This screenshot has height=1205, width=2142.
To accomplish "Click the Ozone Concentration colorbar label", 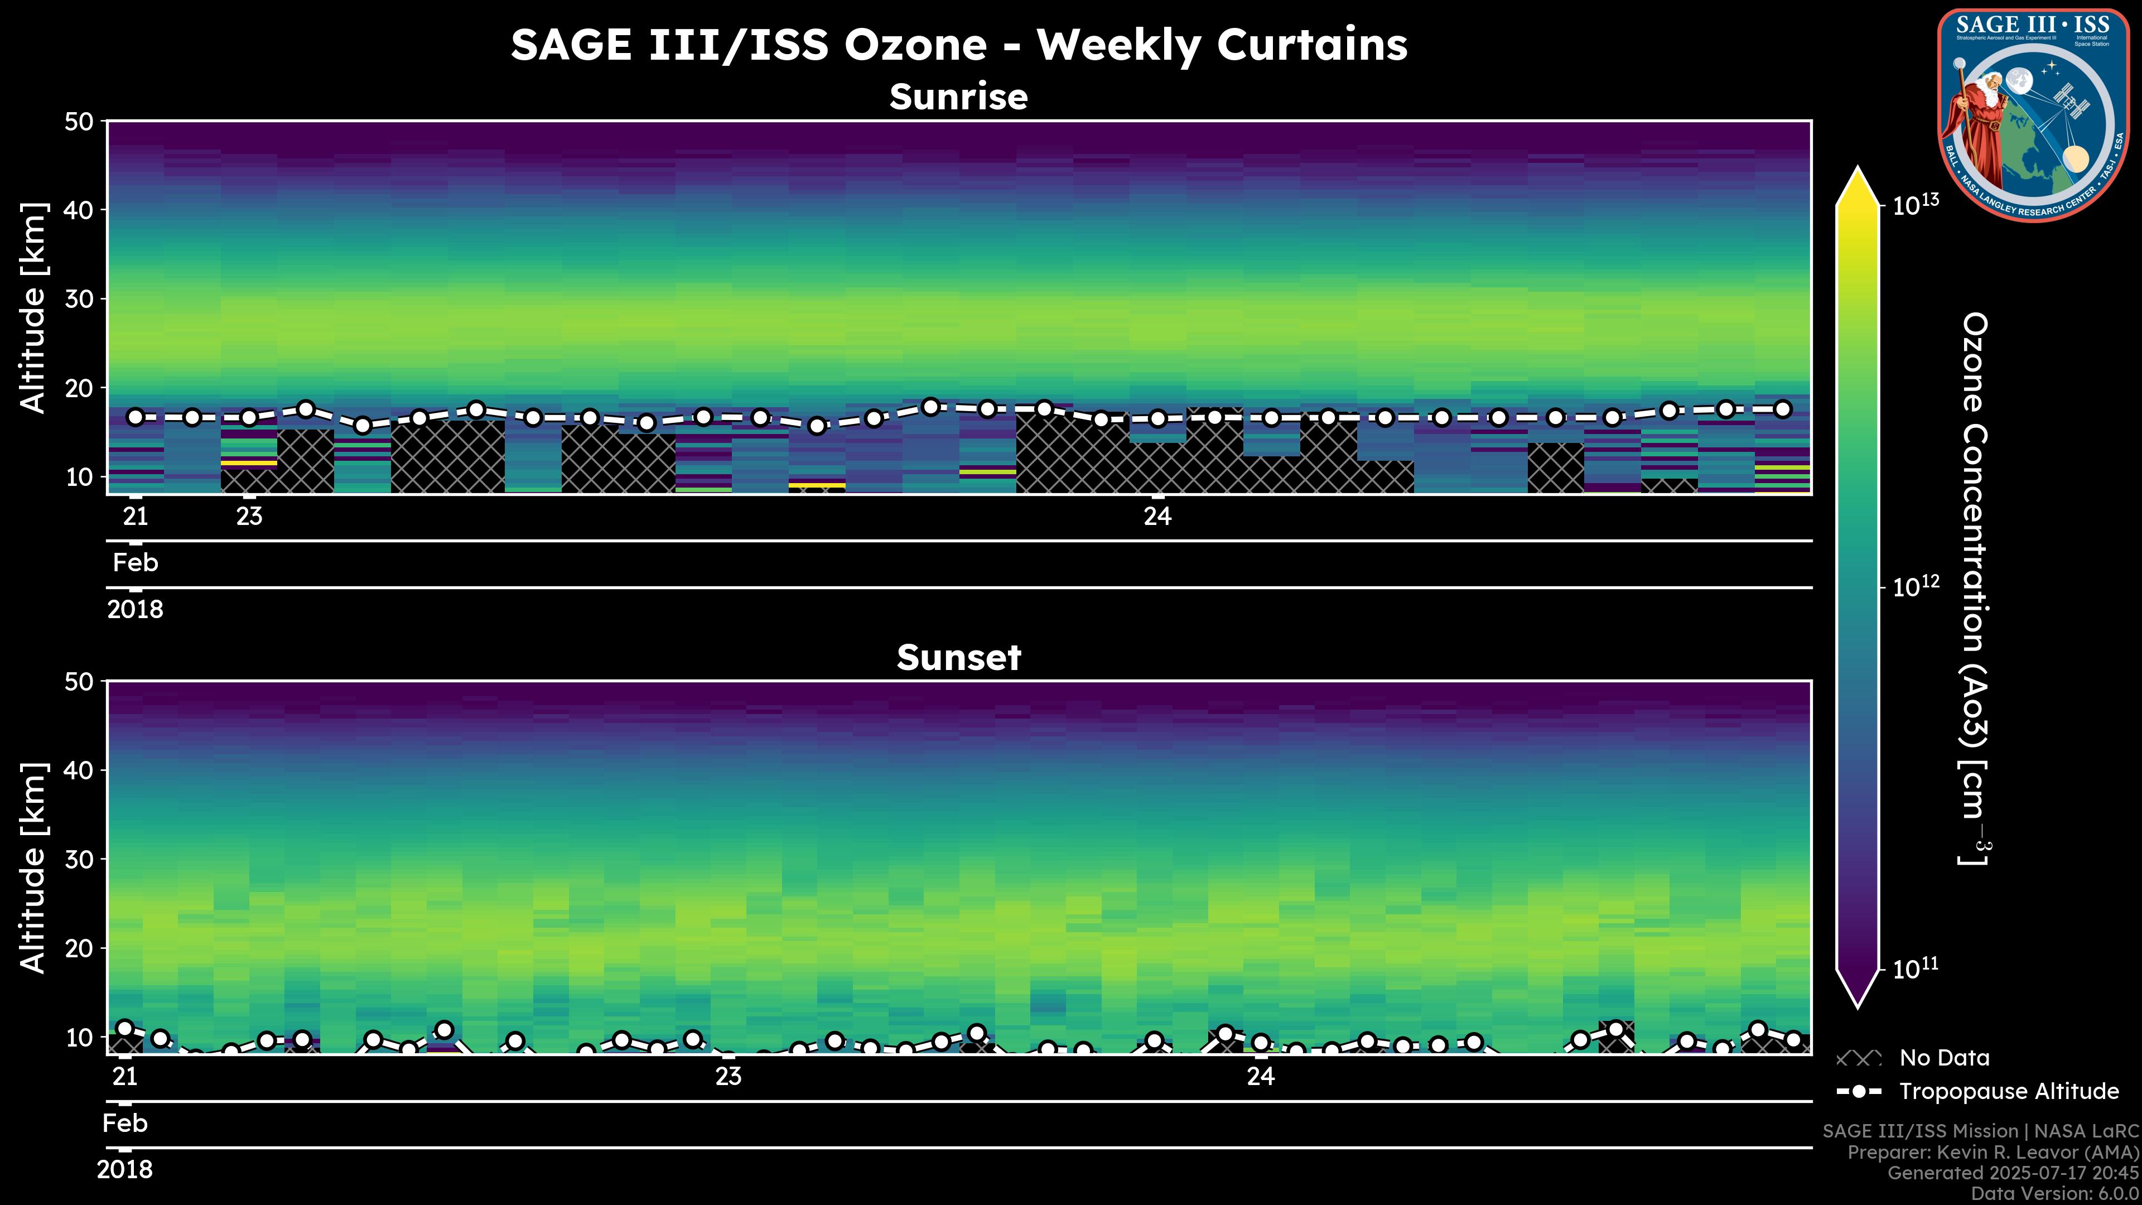I will [x=1974, y=588].
